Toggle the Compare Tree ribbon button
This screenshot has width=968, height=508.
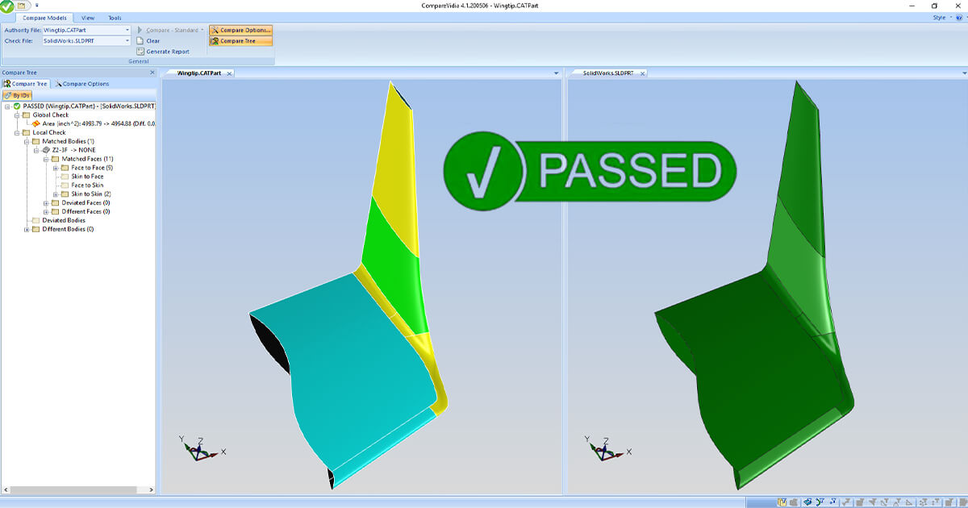pyautogui.click(x=240, y=41)
